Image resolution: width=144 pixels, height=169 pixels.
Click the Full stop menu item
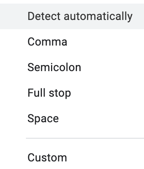click(72, 93)
